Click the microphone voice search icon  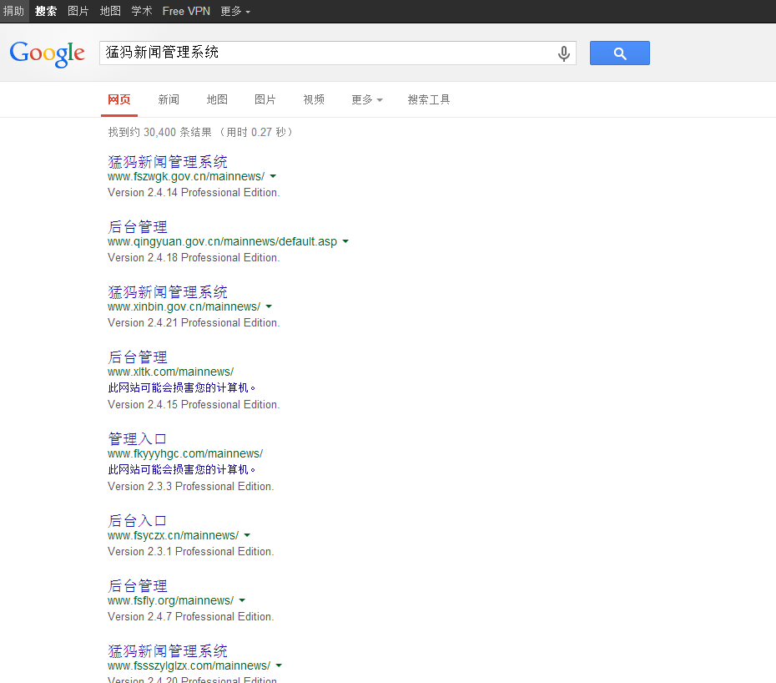click(564, 53)
